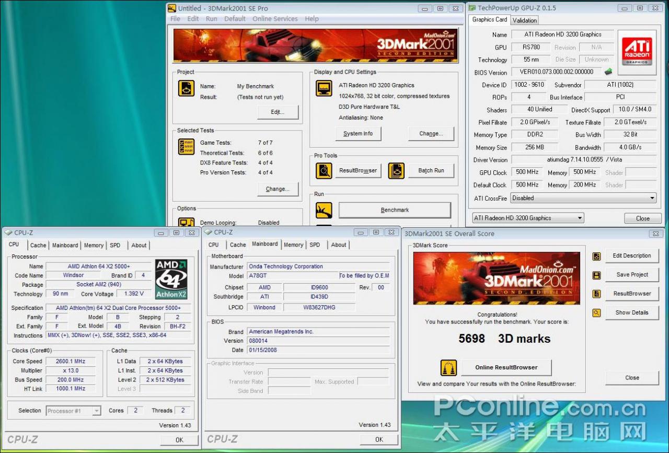Open SPD tab in left CPU-Z window
669x453 pixels.
(115, 246)
